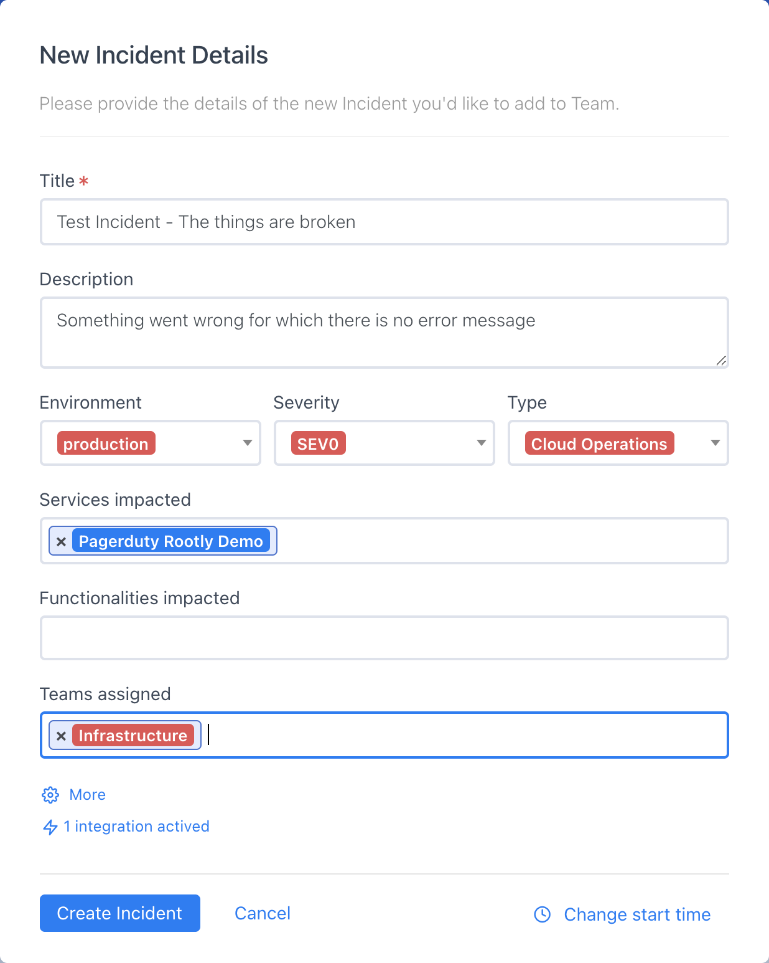The height and width of the screenshot is (963, 769).
Task: Remove the Pagerduty Rootly Demo service tag
Action: (x=61, y=542)
